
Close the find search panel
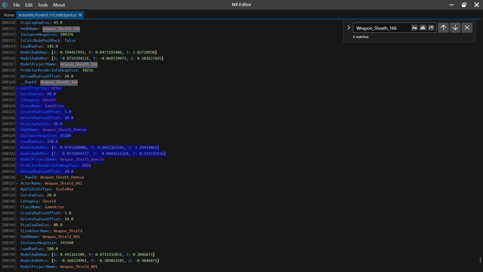point(467,28)
